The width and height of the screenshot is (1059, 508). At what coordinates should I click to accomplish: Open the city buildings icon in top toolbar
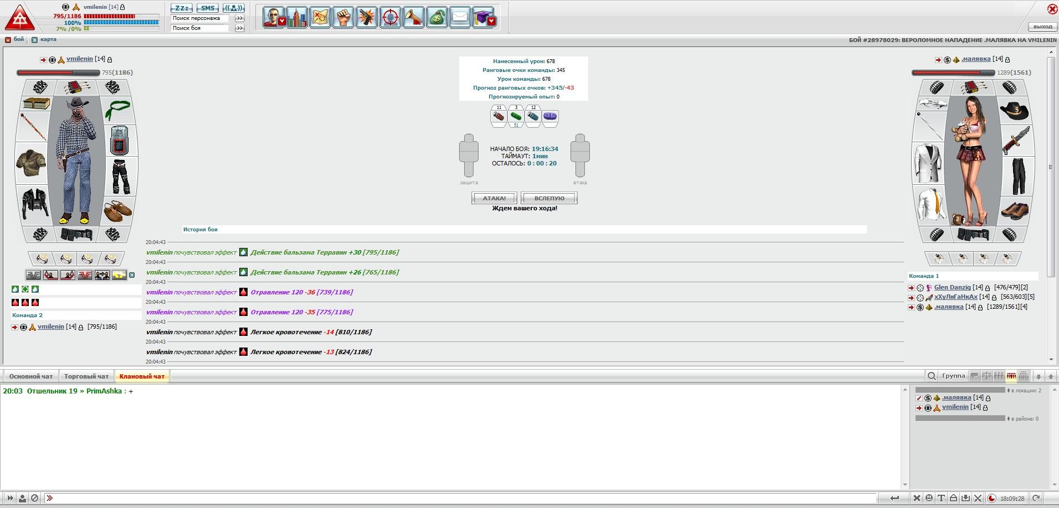tap(297, 18)
